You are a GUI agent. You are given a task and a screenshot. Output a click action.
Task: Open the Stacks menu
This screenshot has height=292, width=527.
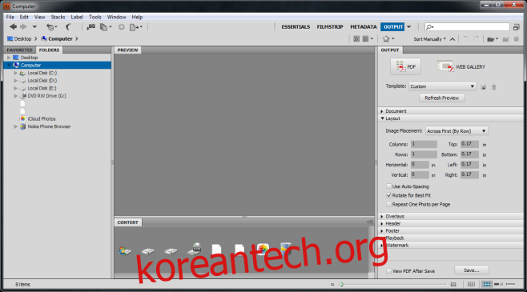[x=58, y=17]
